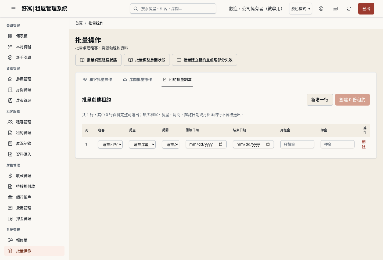Open 收款管理 dollar item
The height and width of the screenshot is (260, 387).
[x=34, y=176]
